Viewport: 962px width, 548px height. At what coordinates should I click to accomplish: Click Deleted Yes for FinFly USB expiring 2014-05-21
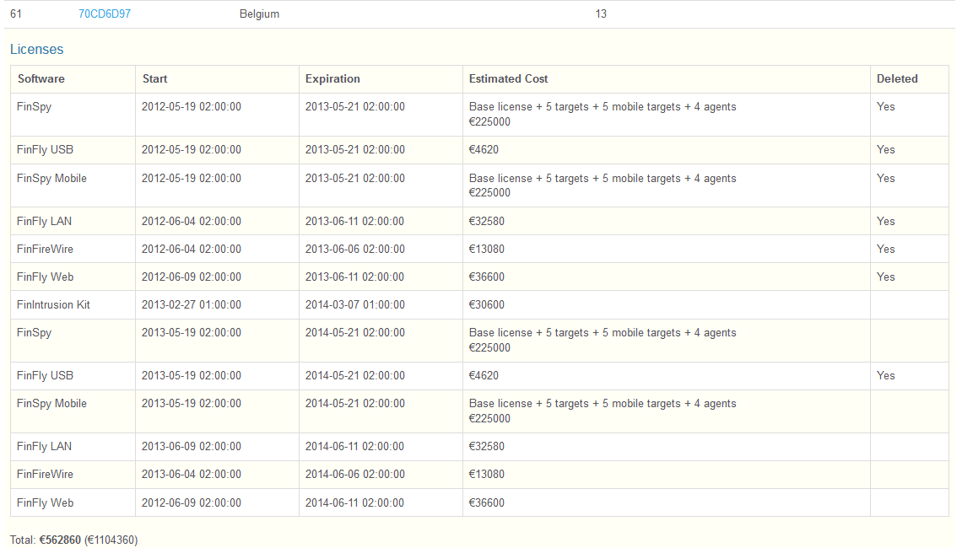click(885, 376)
